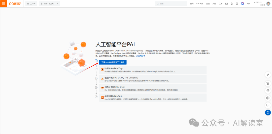This screenshot has height=134, width=272.
Task: Open the 支持 menu
Action: pos(214,4)
